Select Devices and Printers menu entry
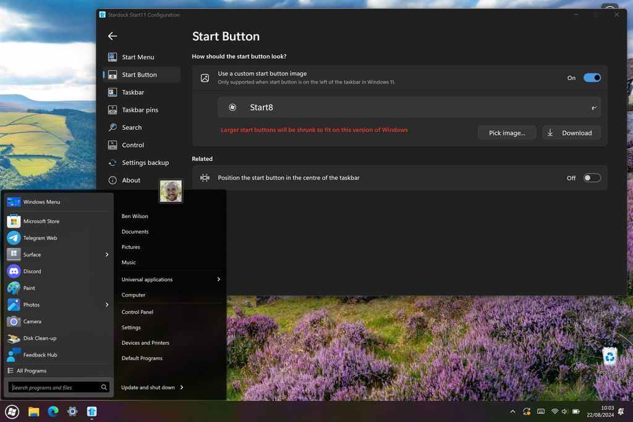 click(145, 343)
